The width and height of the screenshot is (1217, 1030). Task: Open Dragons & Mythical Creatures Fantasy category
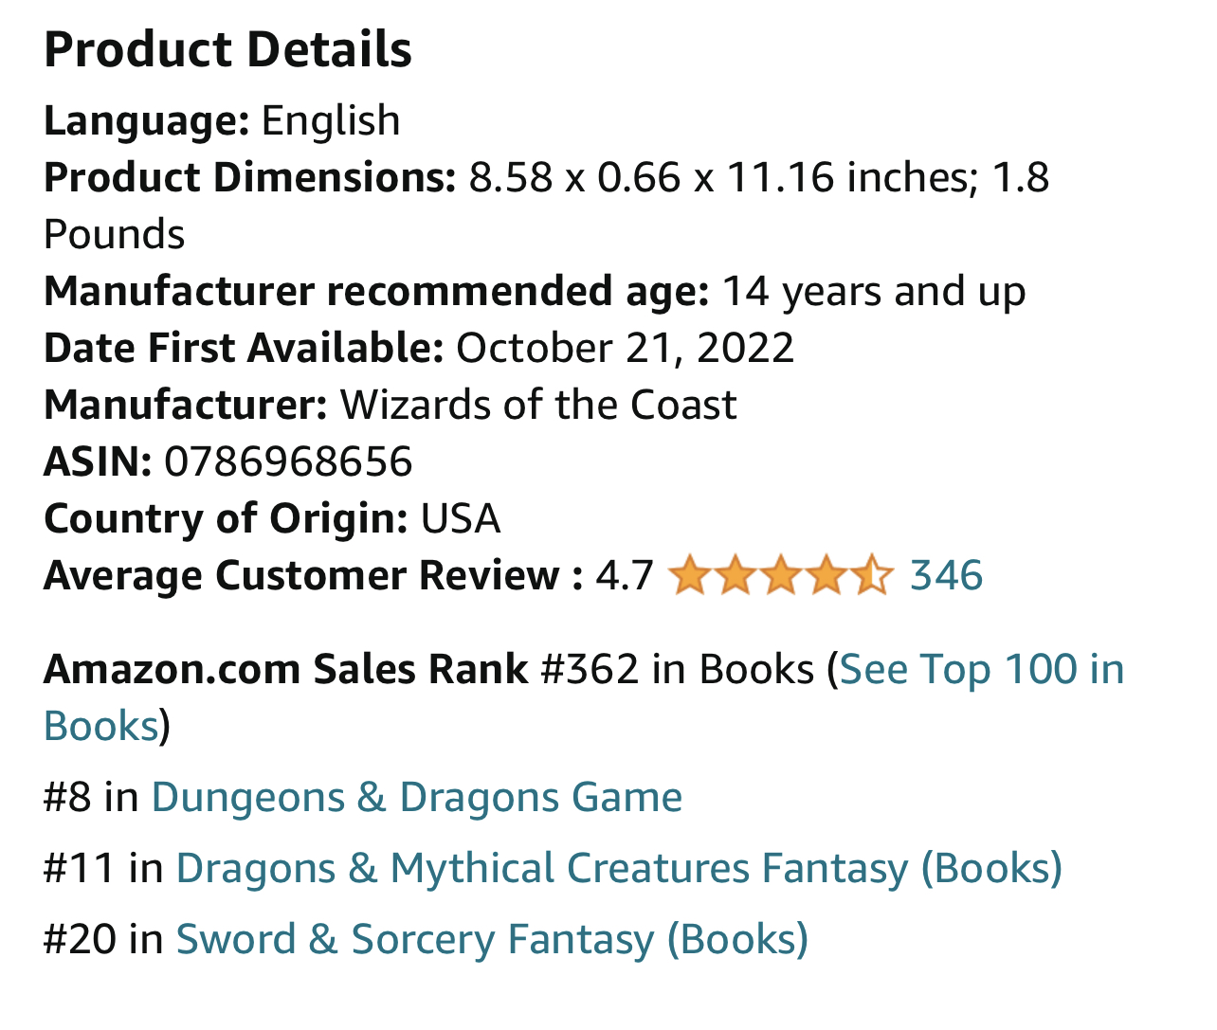click(618, 869)
